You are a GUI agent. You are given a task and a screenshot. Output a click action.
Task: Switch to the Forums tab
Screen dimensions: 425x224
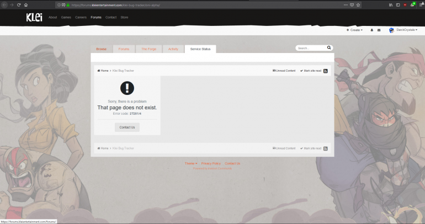pos(124,49)
